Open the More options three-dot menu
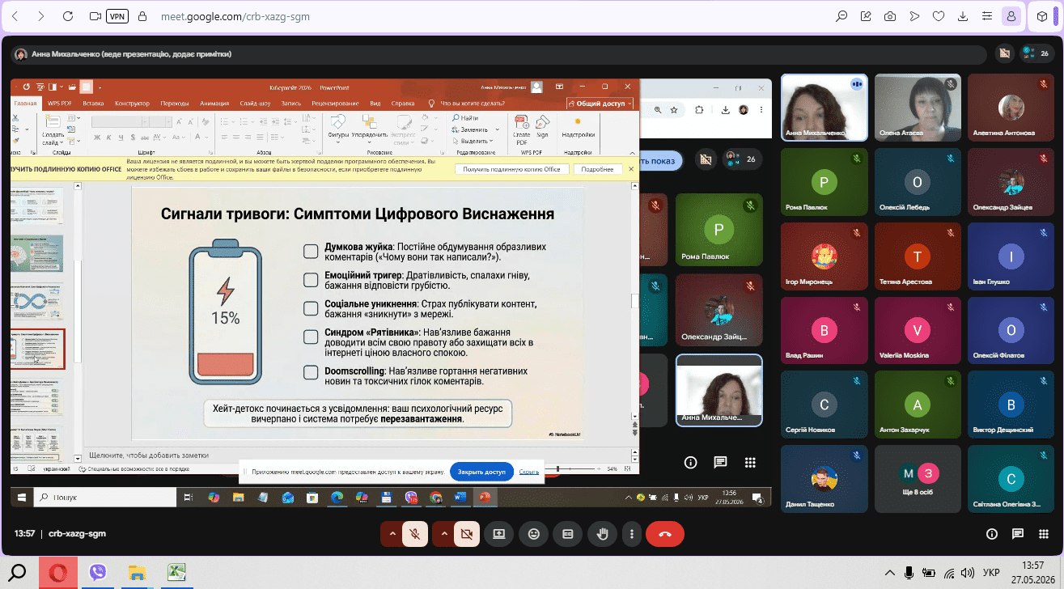The height and width of the screenshot is (589, 1064). [631, 534]
